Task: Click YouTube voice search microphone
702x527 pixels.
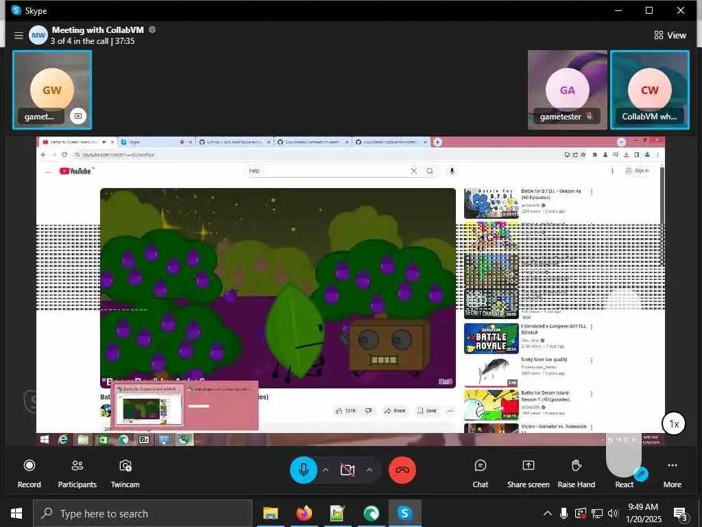Action: [452, 171]
